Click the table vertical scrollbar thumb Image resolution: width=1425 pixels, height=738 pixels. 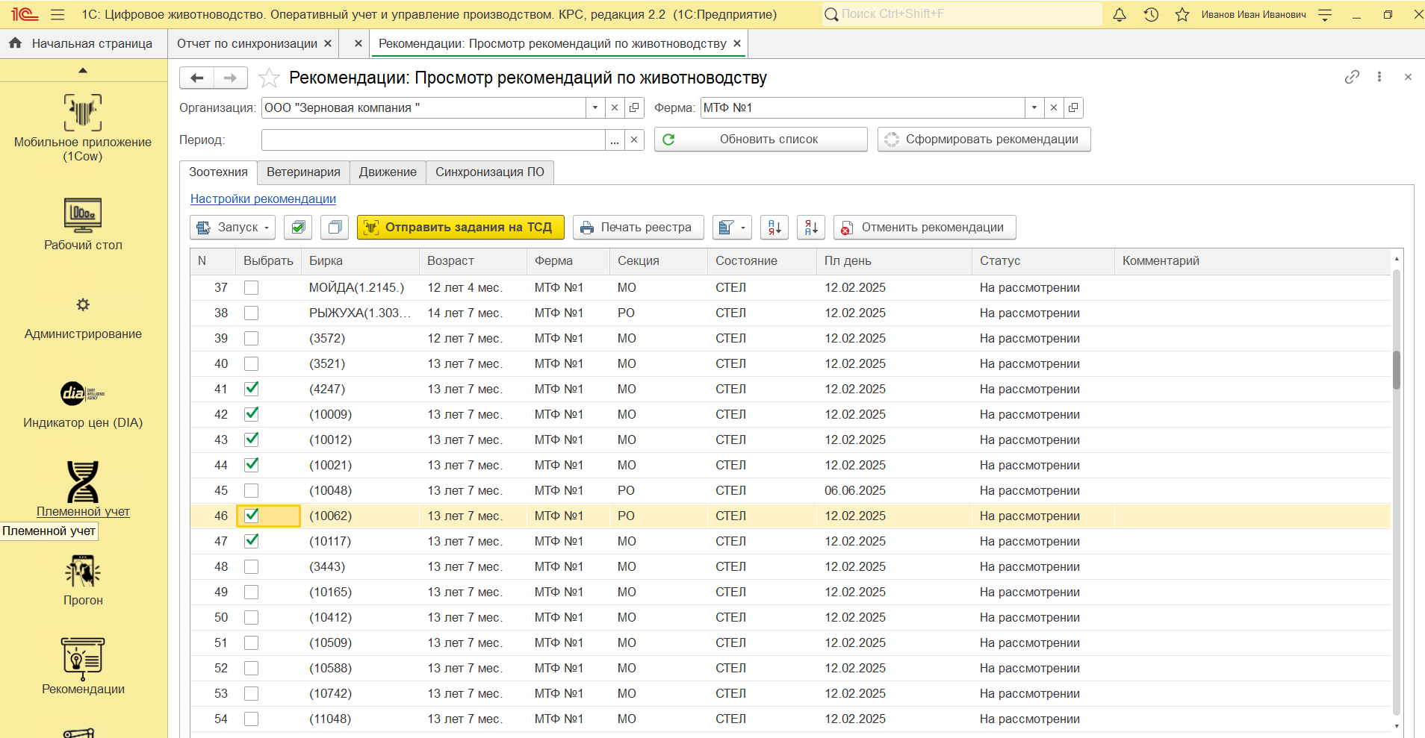[1397, 369]
